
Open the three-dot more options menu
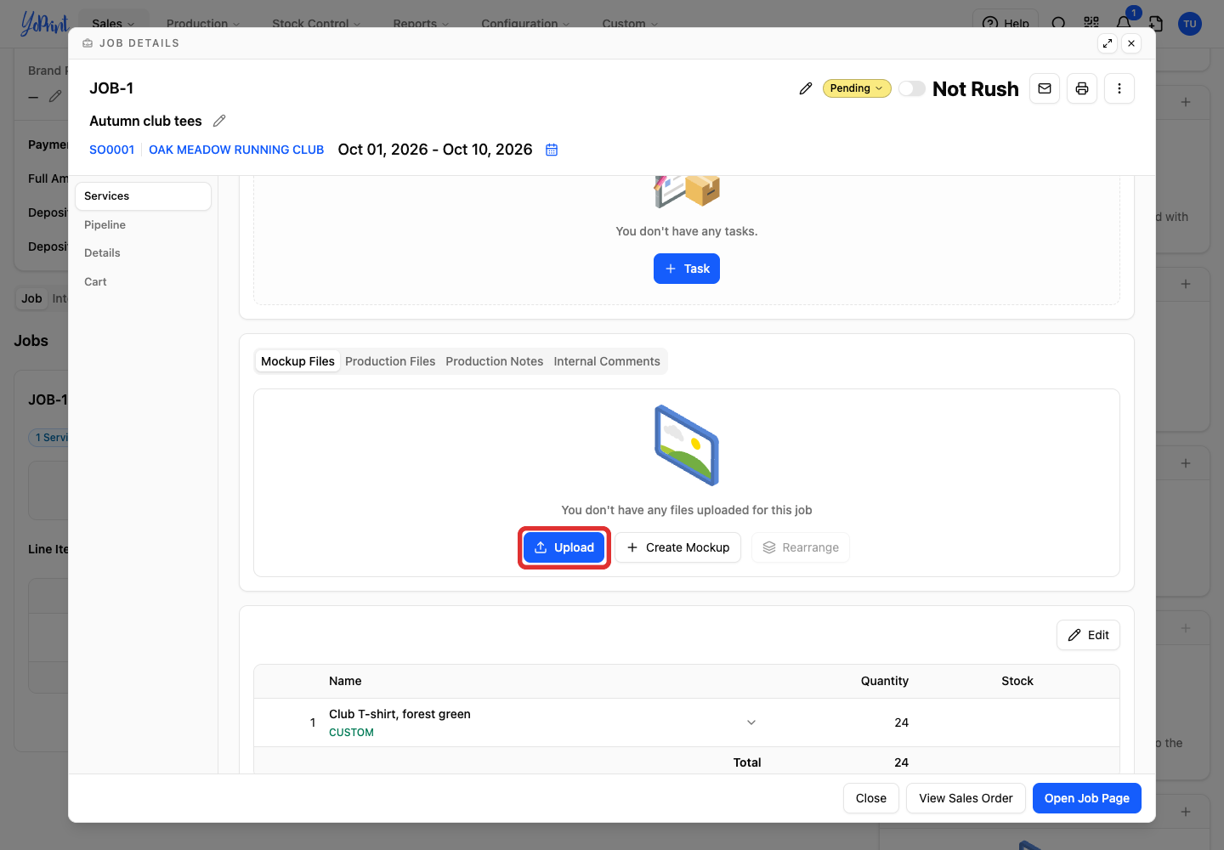(1119, 88)
